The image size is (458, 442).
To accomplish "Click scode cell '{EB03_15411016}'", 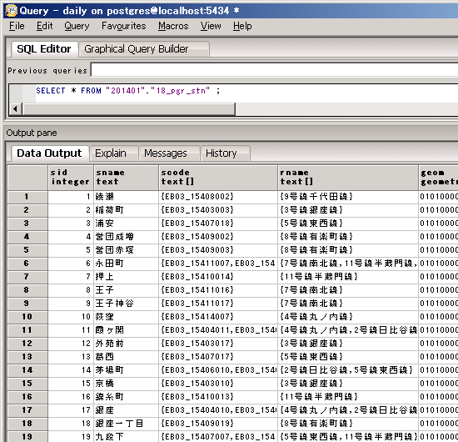I will point(218,290).
